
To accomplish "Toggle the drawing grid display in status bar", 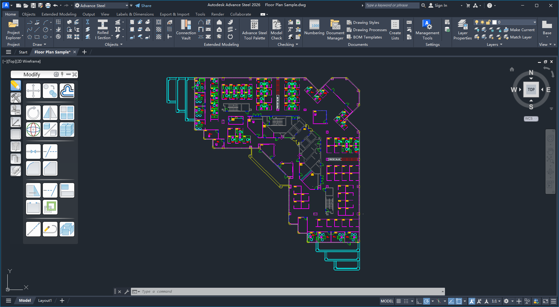I will tap(398, 301).
